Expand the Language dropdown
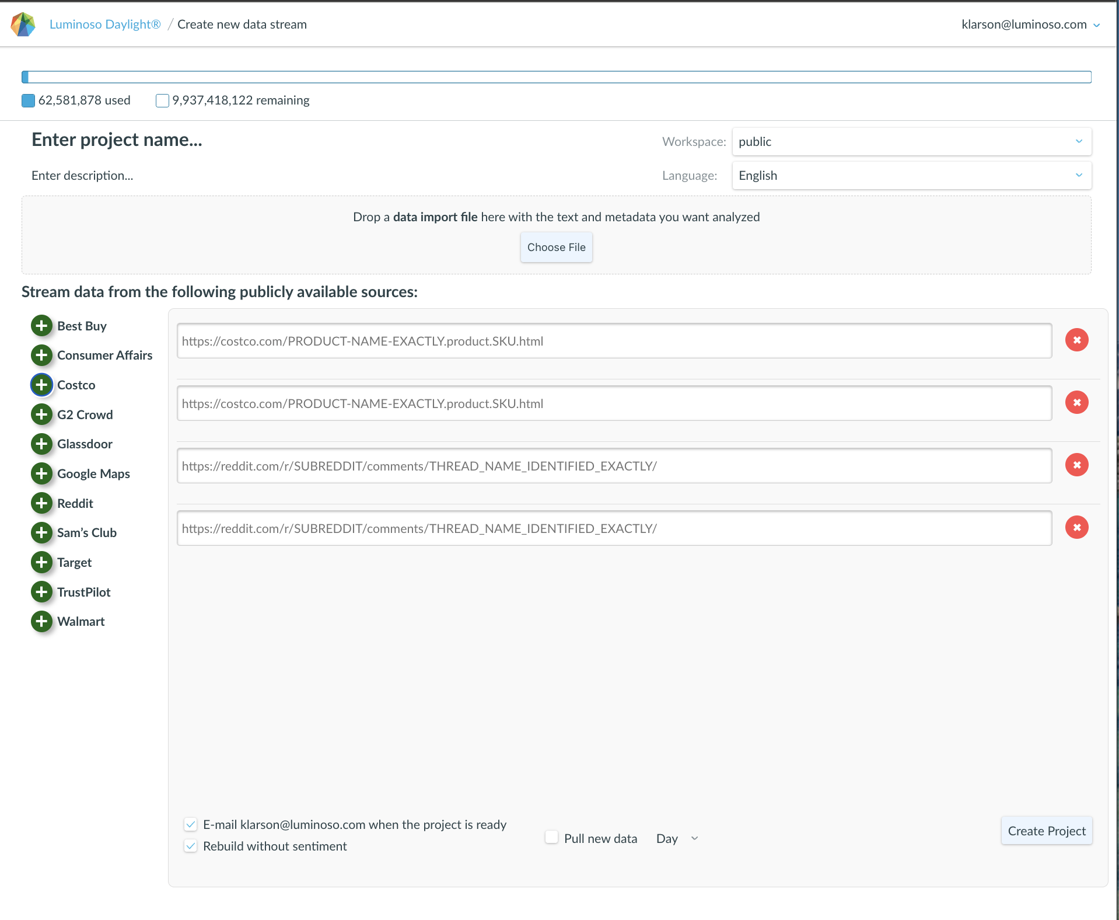This screenshot has height=920, width=1119. click(911, 176)
